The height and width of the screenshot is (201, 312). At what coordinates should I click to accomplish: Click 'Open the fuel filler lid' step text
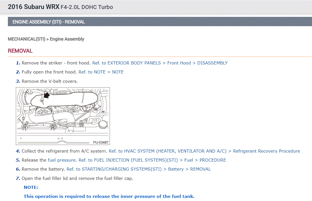78,178
